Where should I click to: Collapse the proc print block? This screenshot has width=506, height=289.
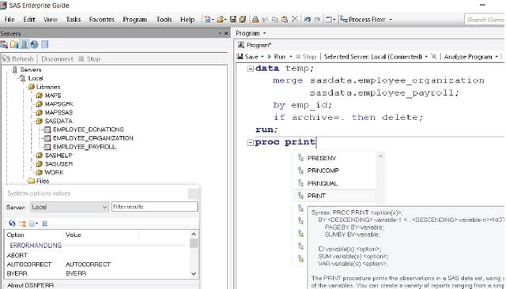pyautogui.click(x=250, y=142)
